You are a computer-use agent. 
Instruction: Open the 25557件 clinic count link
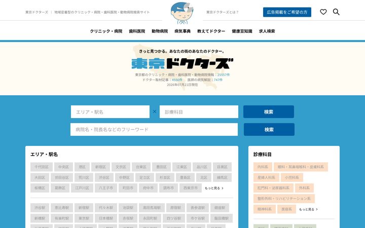[224, 74]
